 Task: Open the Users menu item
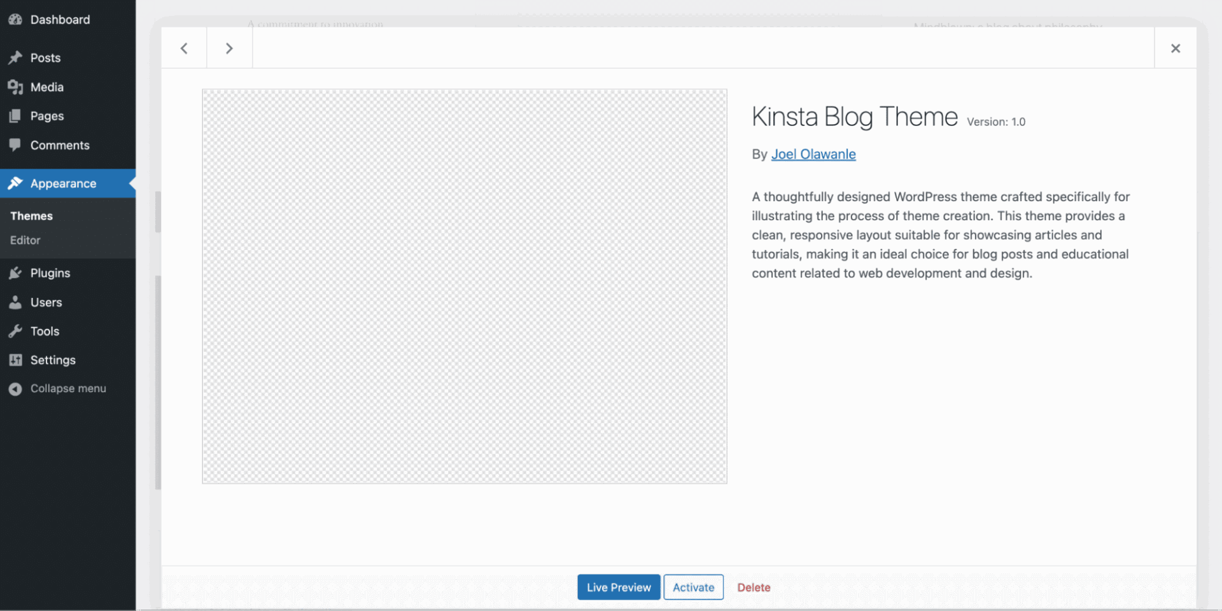pos(67,302)
